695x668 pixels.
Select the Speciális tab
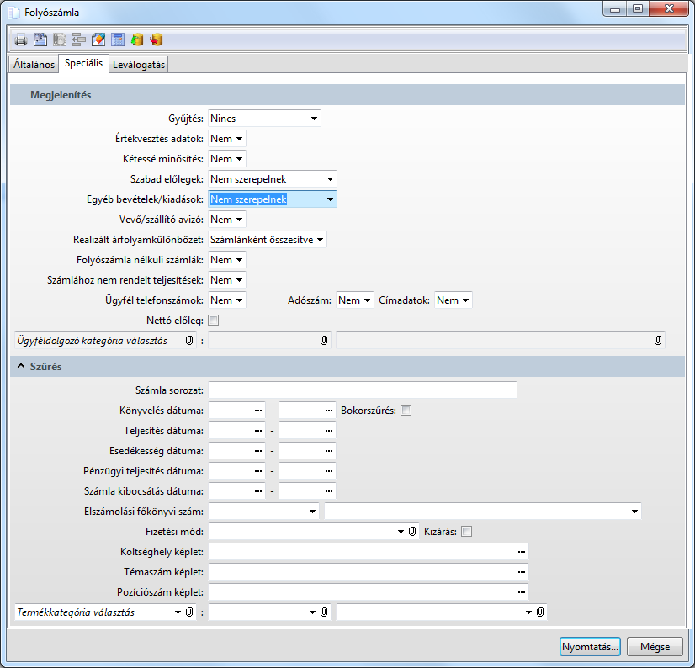84,63
